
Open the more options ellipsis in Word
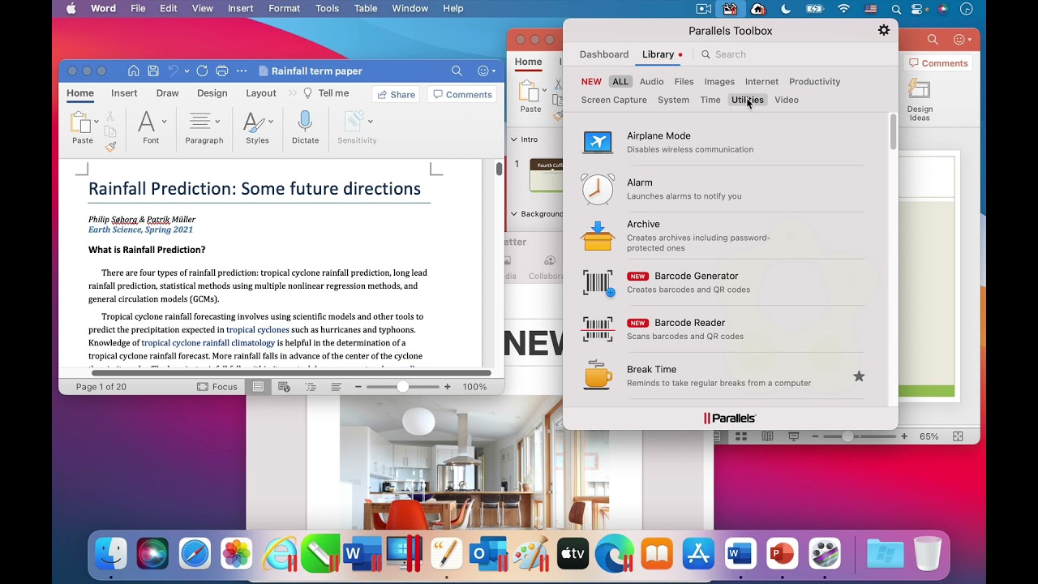tap(241, 71)
